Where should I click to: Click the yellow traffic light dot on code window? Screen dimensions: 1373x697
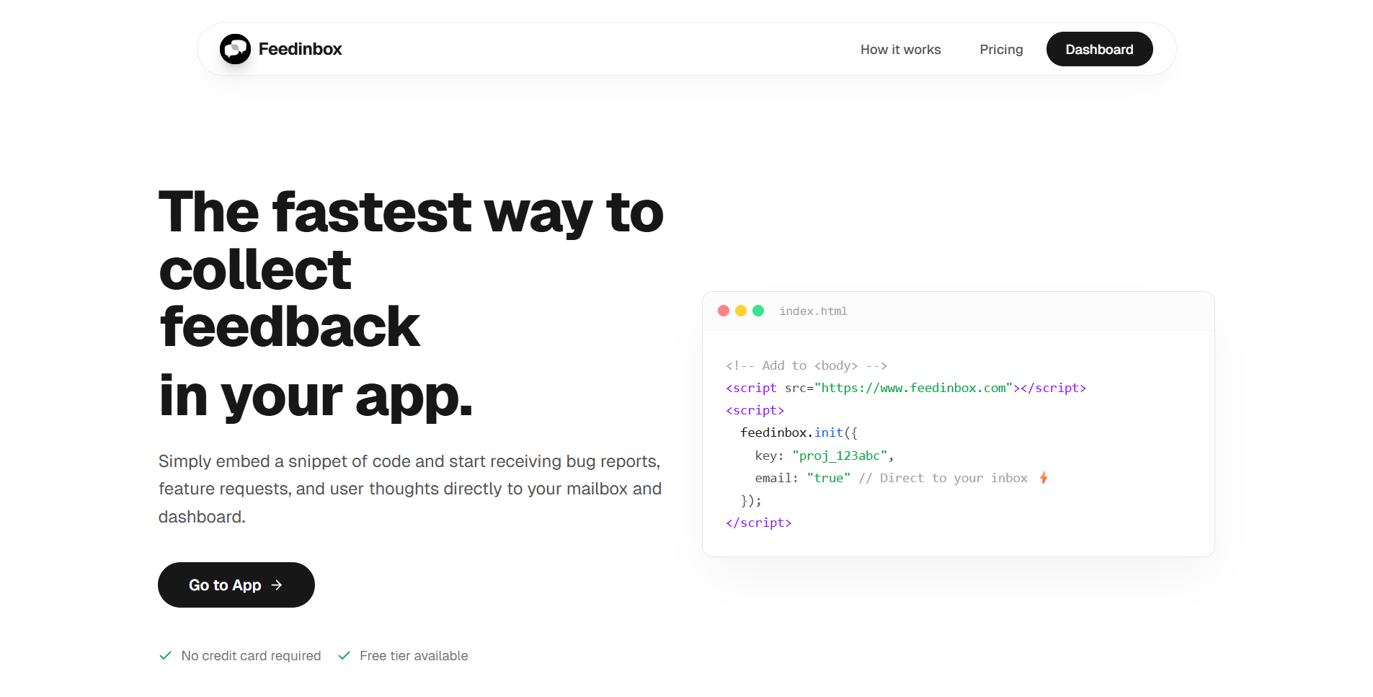(x=741, y=311)
